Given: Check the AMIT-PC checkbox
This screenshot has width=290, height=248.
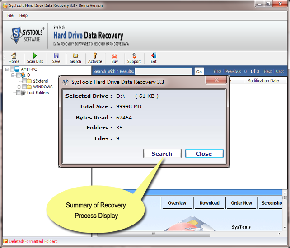Looking at the screenshot, I should pos(12,69).
